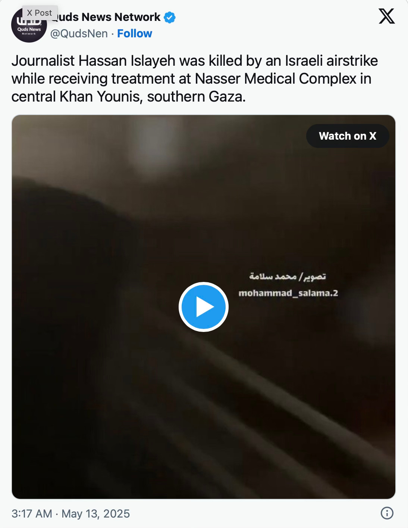The width and height of the screenshot is (408, 528).
Task: Click the May 13, 2025 post date
Action: click(x=95, y=513)
